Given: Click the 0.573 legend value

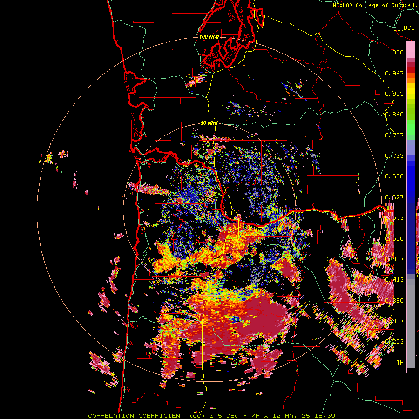Looking at the screenshot, I should pos(394,218).
